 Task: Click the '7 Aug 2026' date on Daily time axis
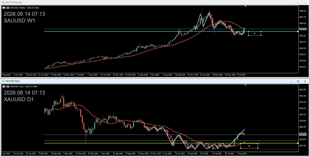click(x=242, y=154)
